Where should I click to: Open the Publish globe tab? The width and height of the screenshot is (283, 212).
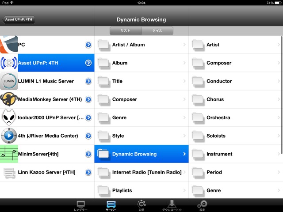pos(141,205)
